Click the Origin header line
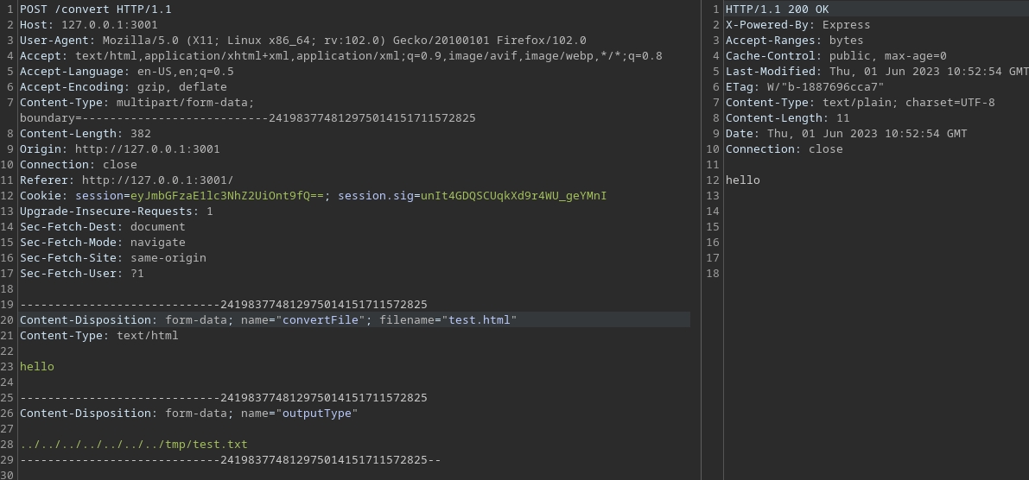The image size is (1029, 480). point(119,149)
